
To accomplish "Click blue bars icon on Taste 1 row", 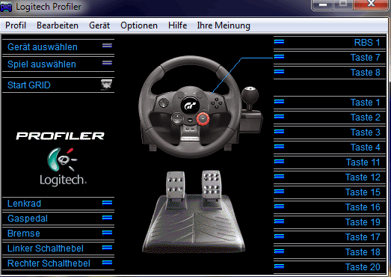I will click(x=280, y=101).
